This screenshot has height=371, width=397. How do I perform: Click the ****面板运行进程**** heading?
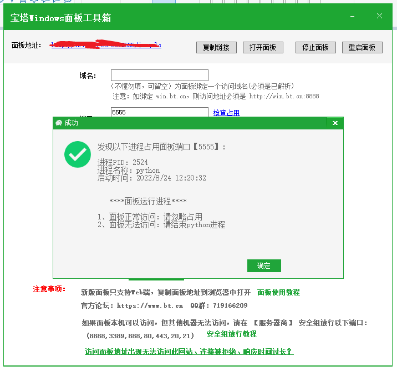tap(148, 202)
